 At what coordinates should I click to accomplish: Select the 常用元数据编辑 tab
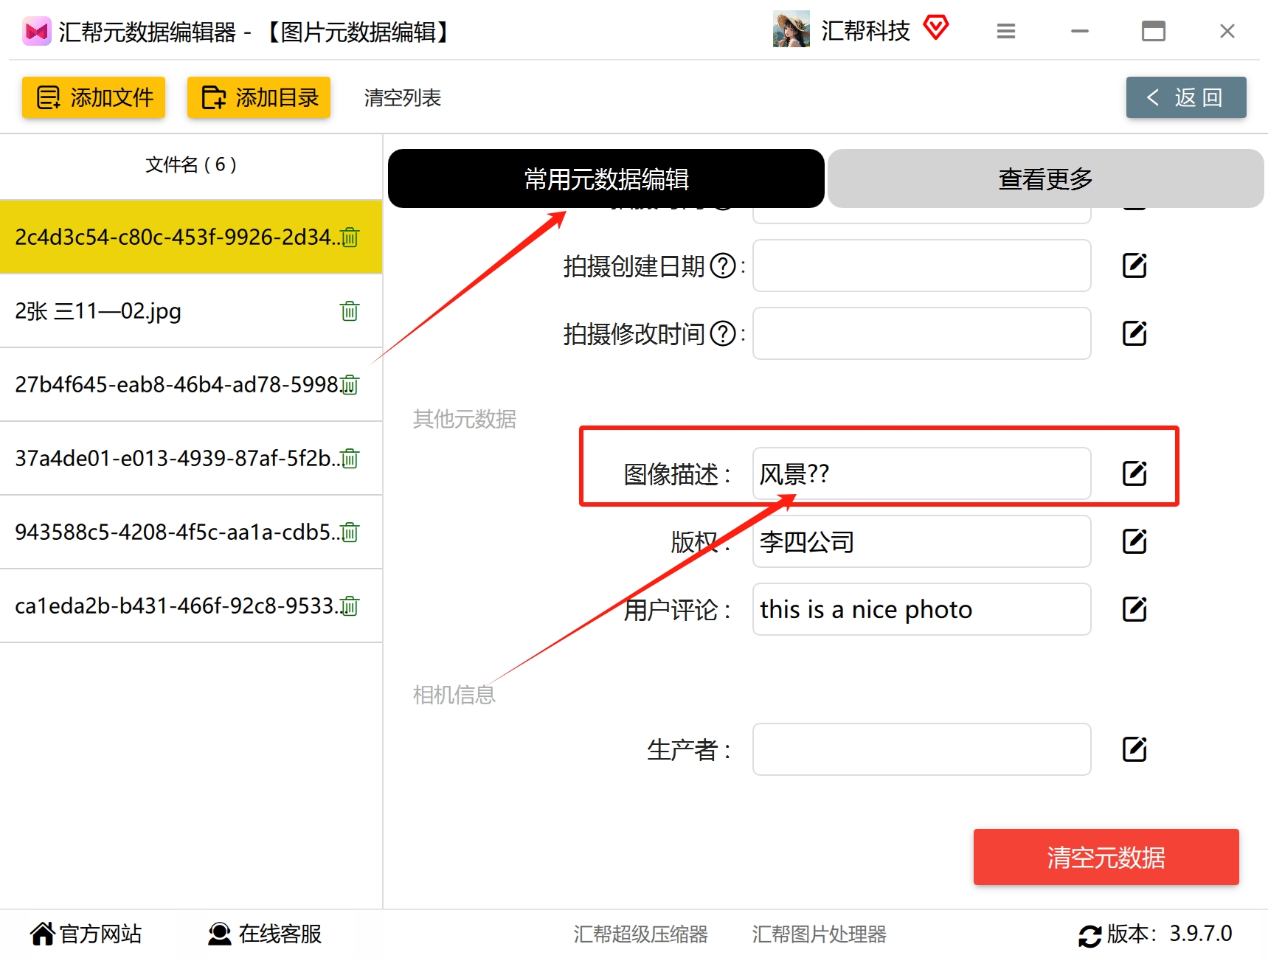click(606, 178)
